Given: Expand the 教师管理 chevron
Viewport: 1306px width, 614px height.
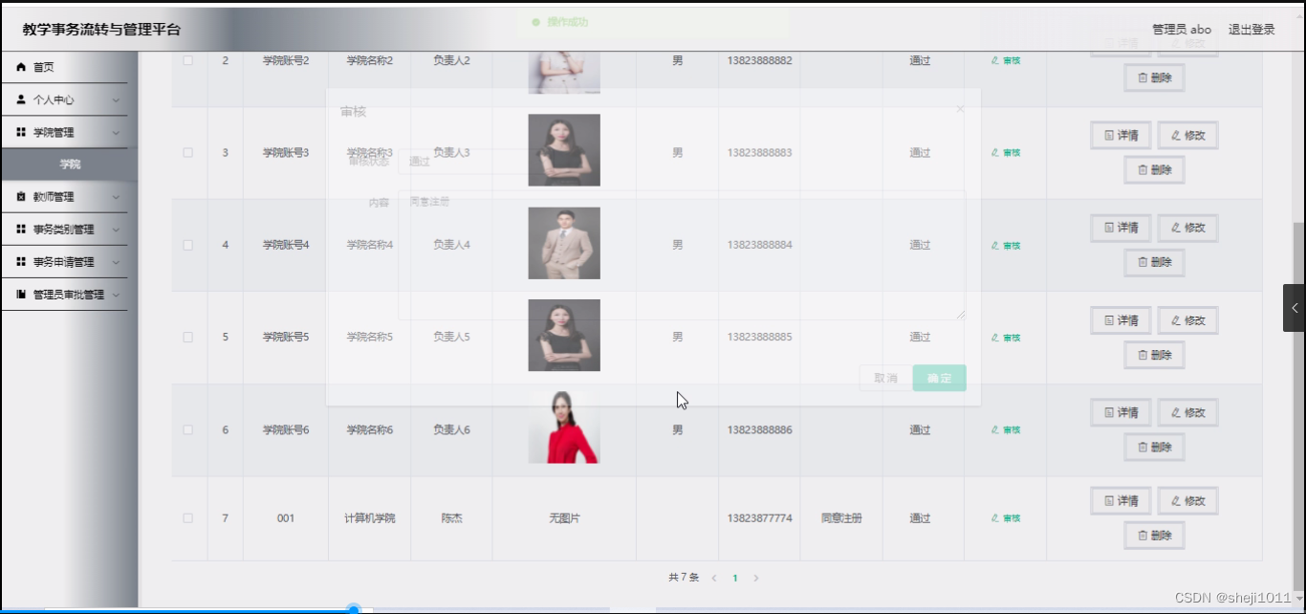Looking at the screenshot, I should click(x=116, y=197).
